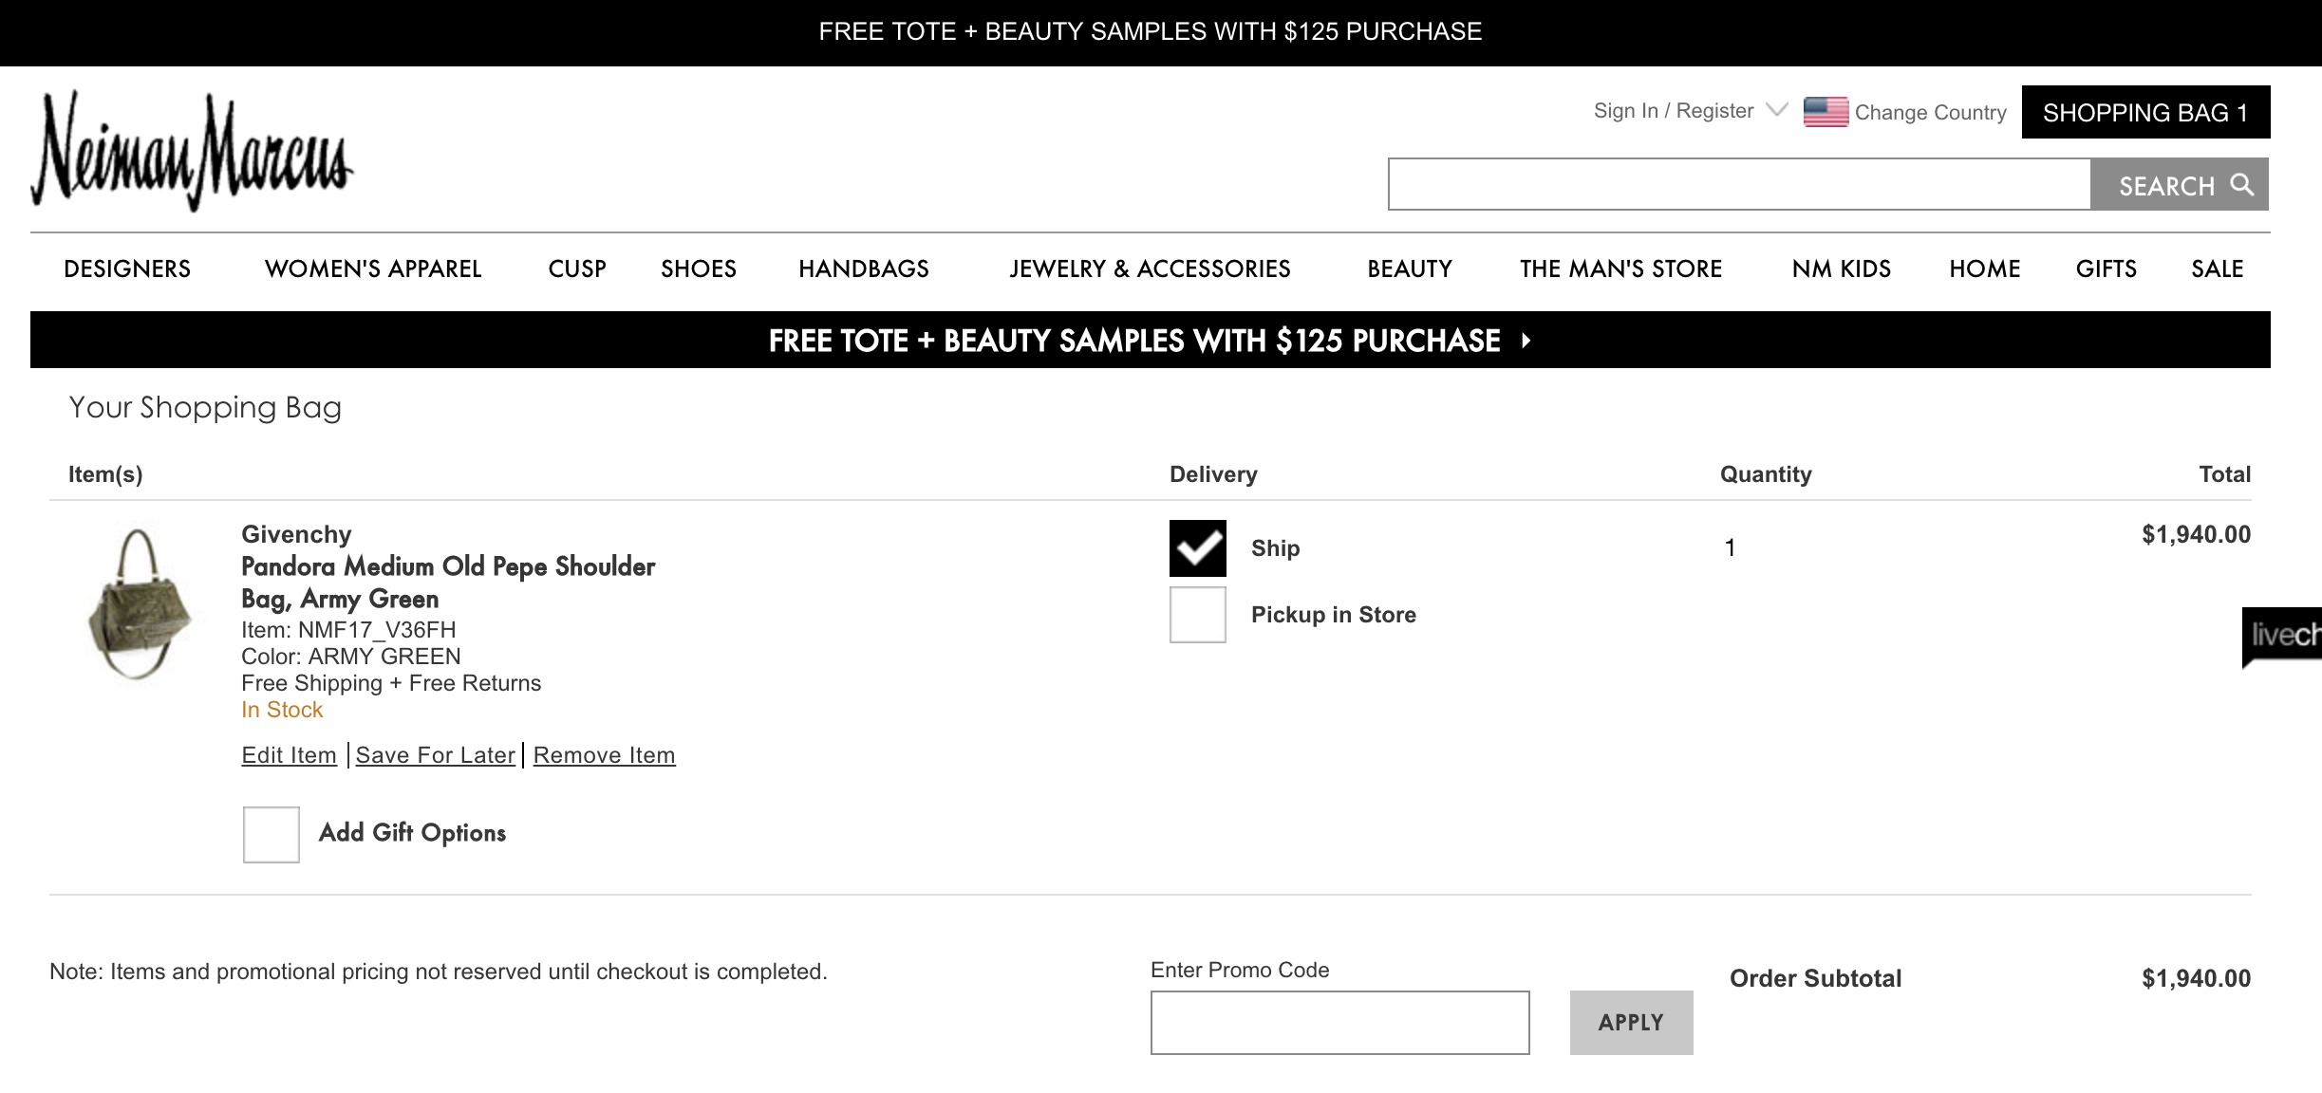Open the Shopping Bag 1 button
Screen dimensions: 2322x1093
2145,113
